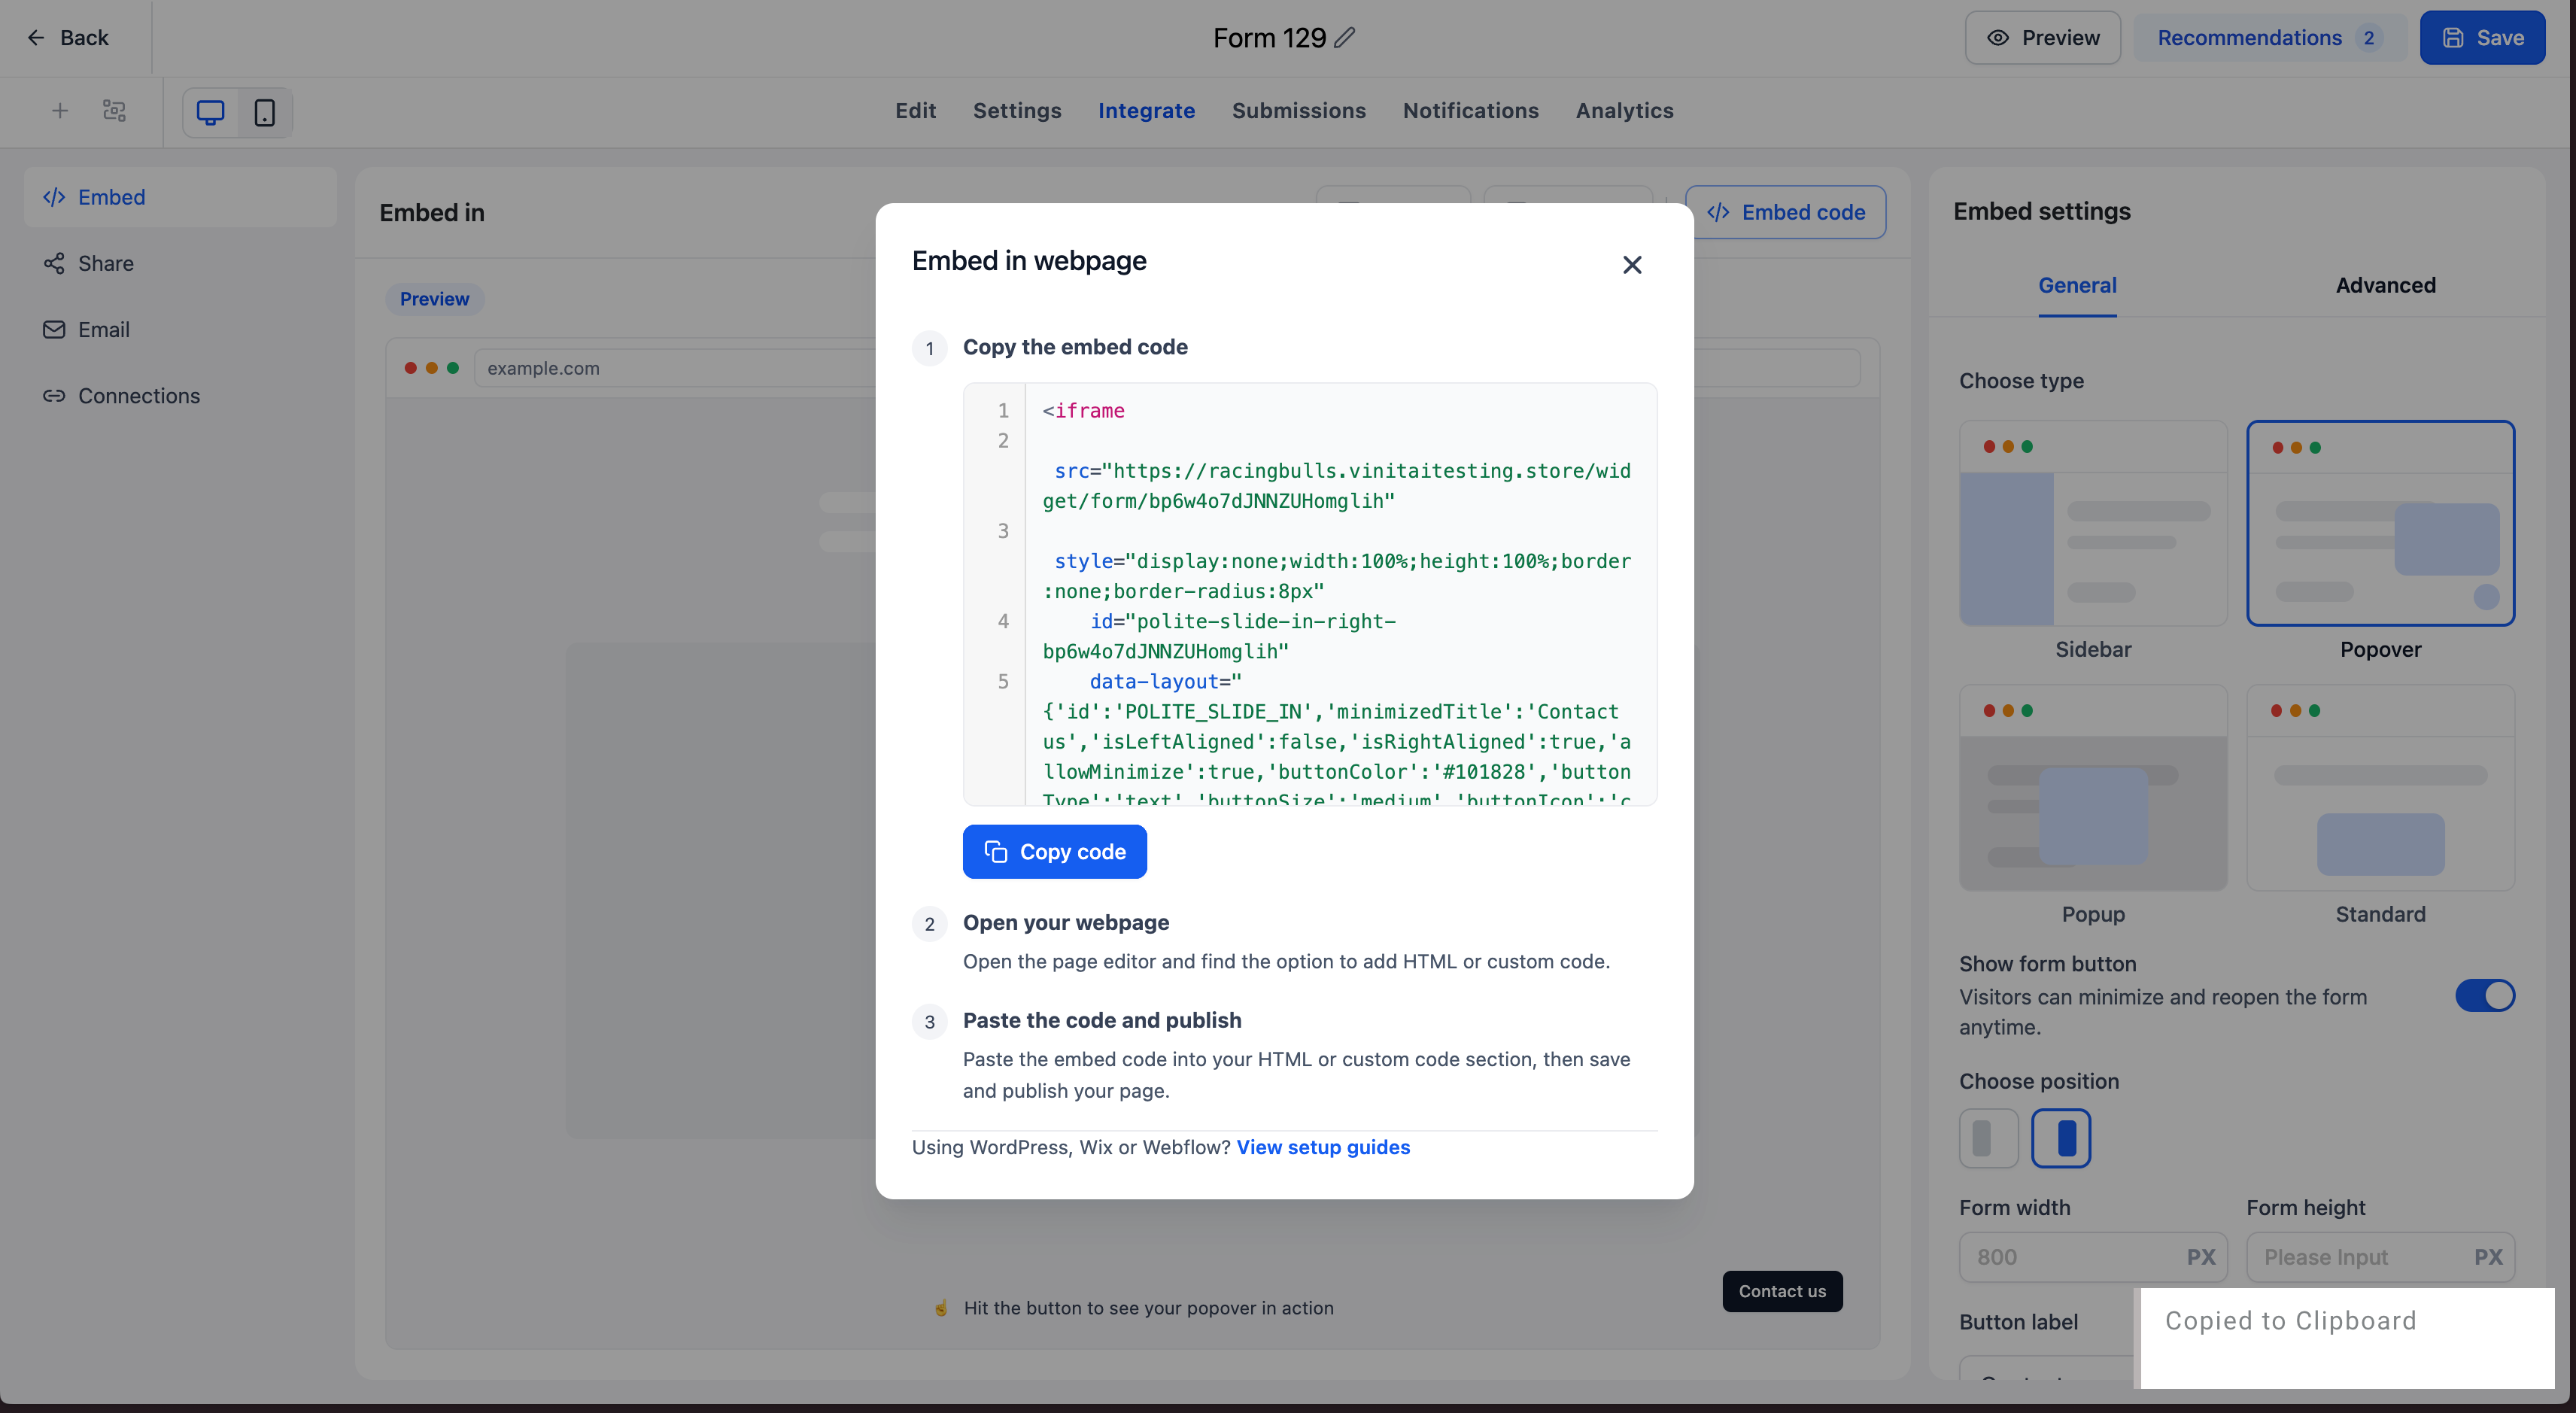Save the form
This screenshot has width=2576, height=1413.
tap(2482, 38)
